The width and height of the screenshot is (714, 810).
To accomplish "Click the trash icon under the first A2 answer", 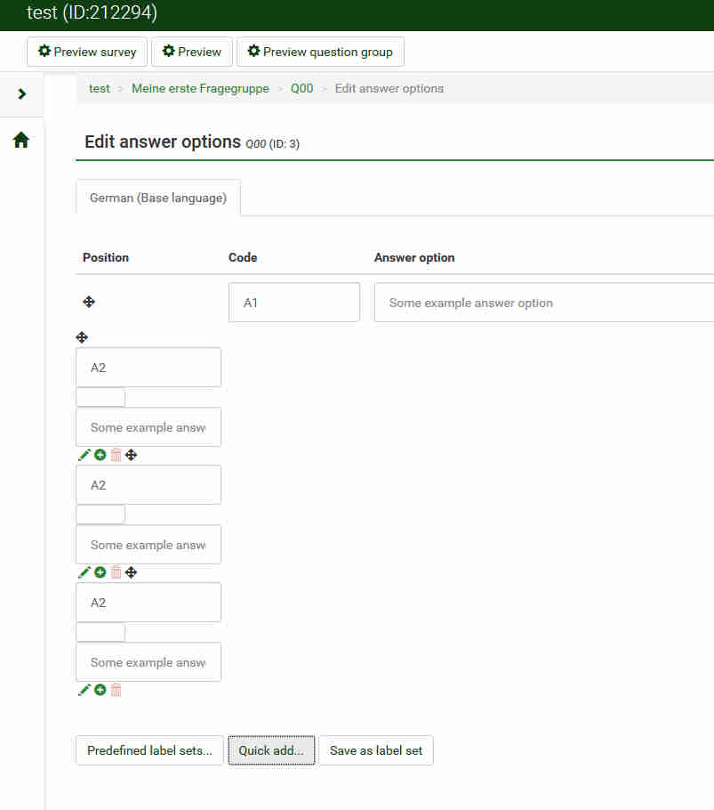I will pyautogui.click(x=116, y=455).
